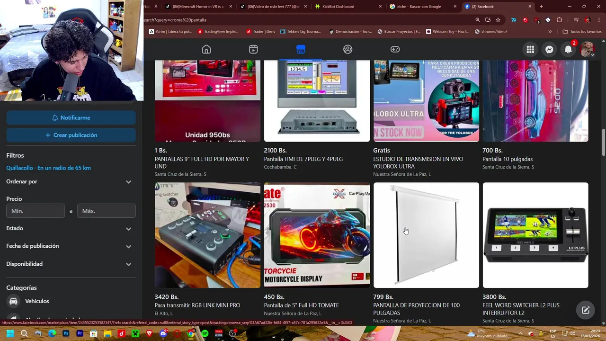Image resolution: width=606 pixels, height=341 pixels.
Task: Open Marketplace storefront icon
Action: (x=301, y=49)
